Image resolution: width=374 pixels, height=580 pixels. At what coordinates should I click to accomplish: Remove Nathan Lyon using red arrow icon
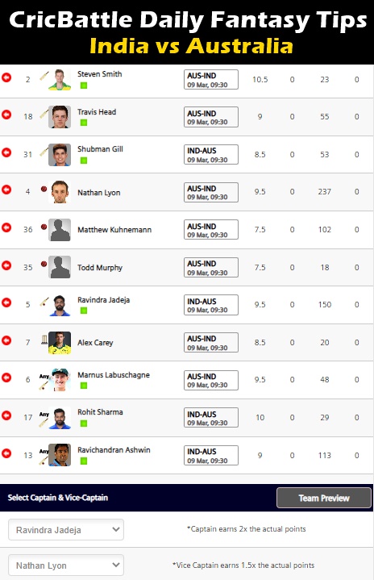click(6, 190)
